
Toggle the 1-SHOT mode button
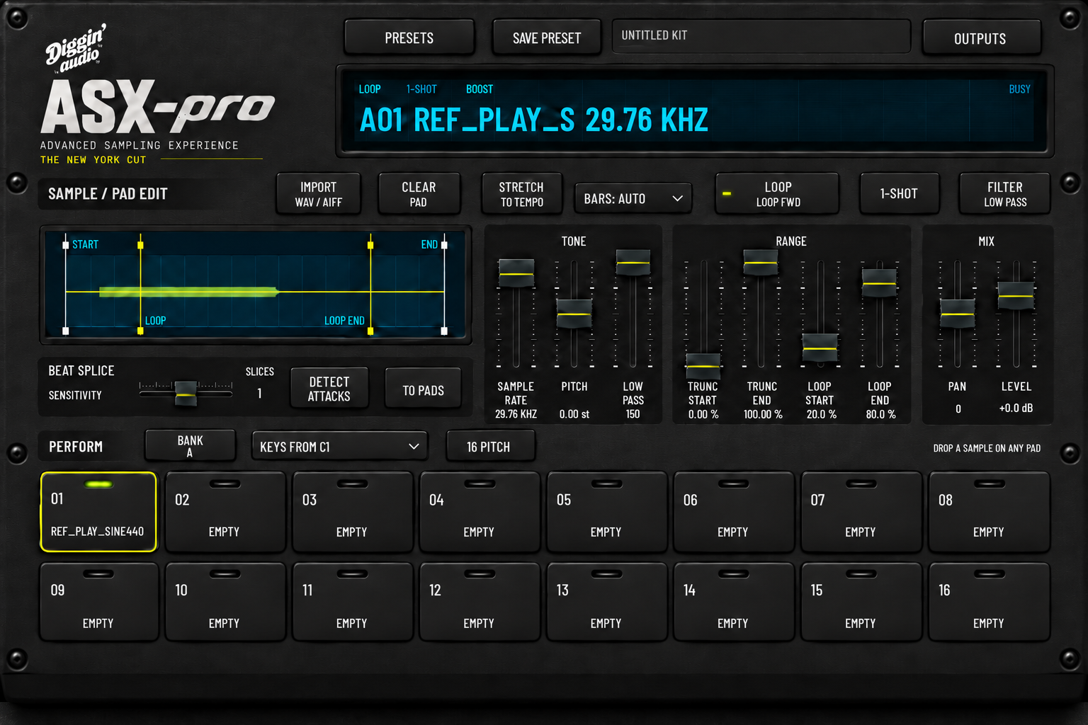(x=899, y=194)
